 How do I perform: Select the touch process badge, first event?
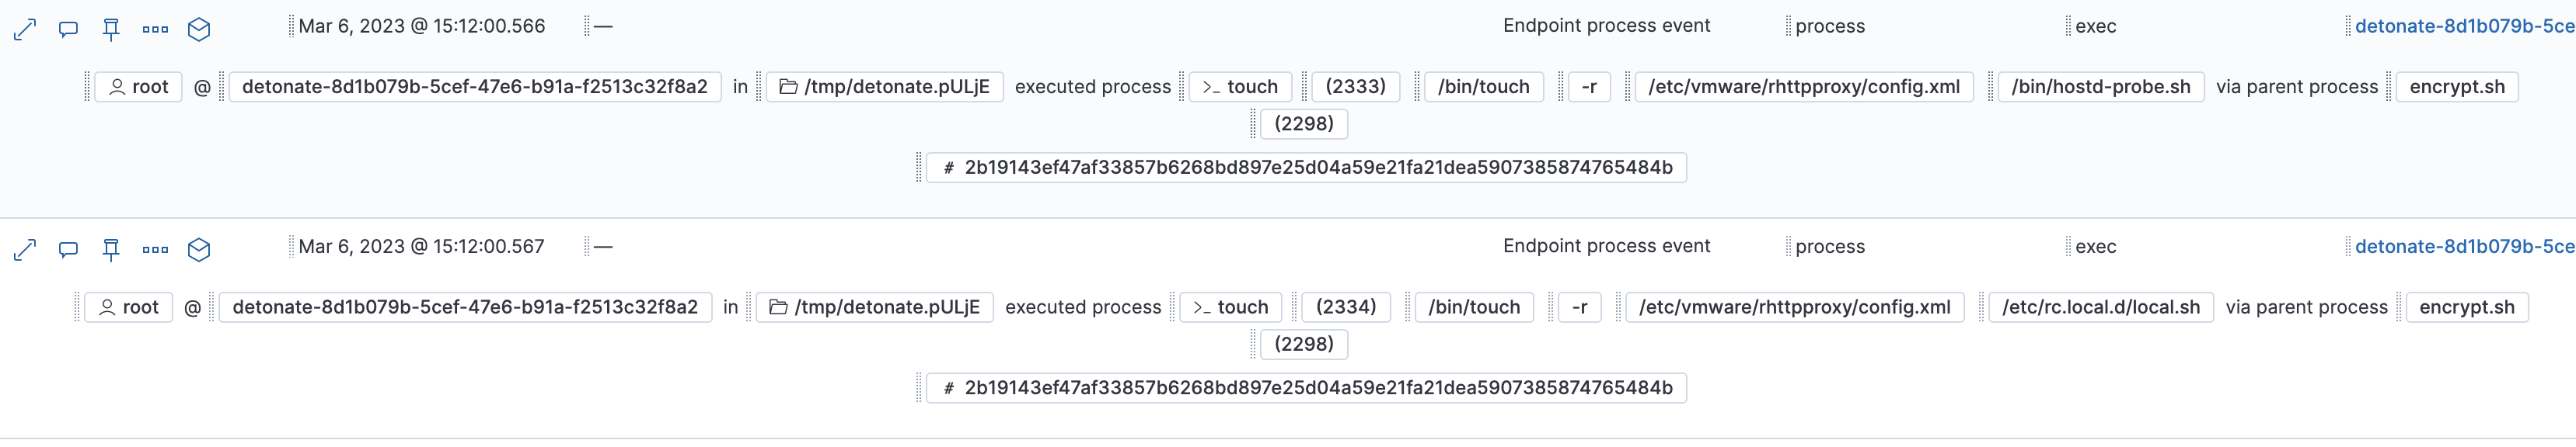[1240, 86]
